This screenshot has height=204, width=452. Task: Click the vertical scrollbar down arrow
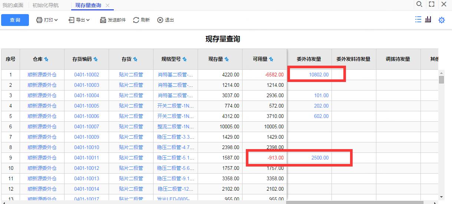pos(441,197)
